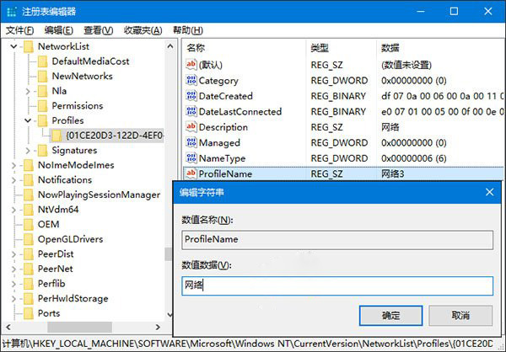Click the binary icon beside DateLastConnected value
This screenshot has height=352, width=506.
click(191, 111)
